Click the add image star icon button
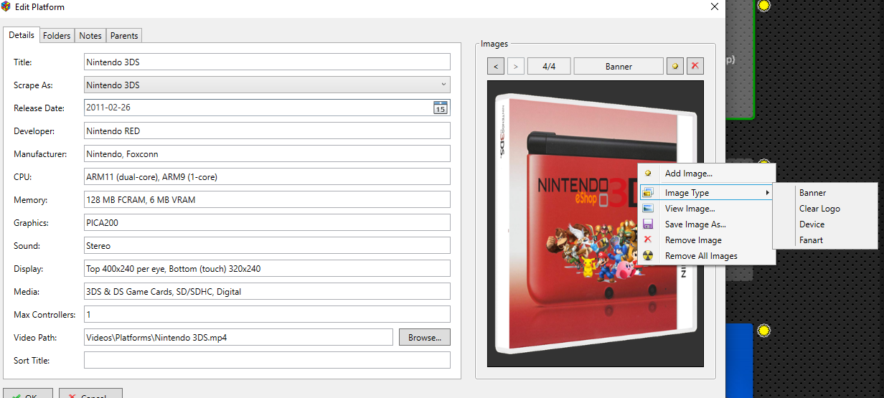This screenshot has width=884, height=398. click(x=674, y=66)
